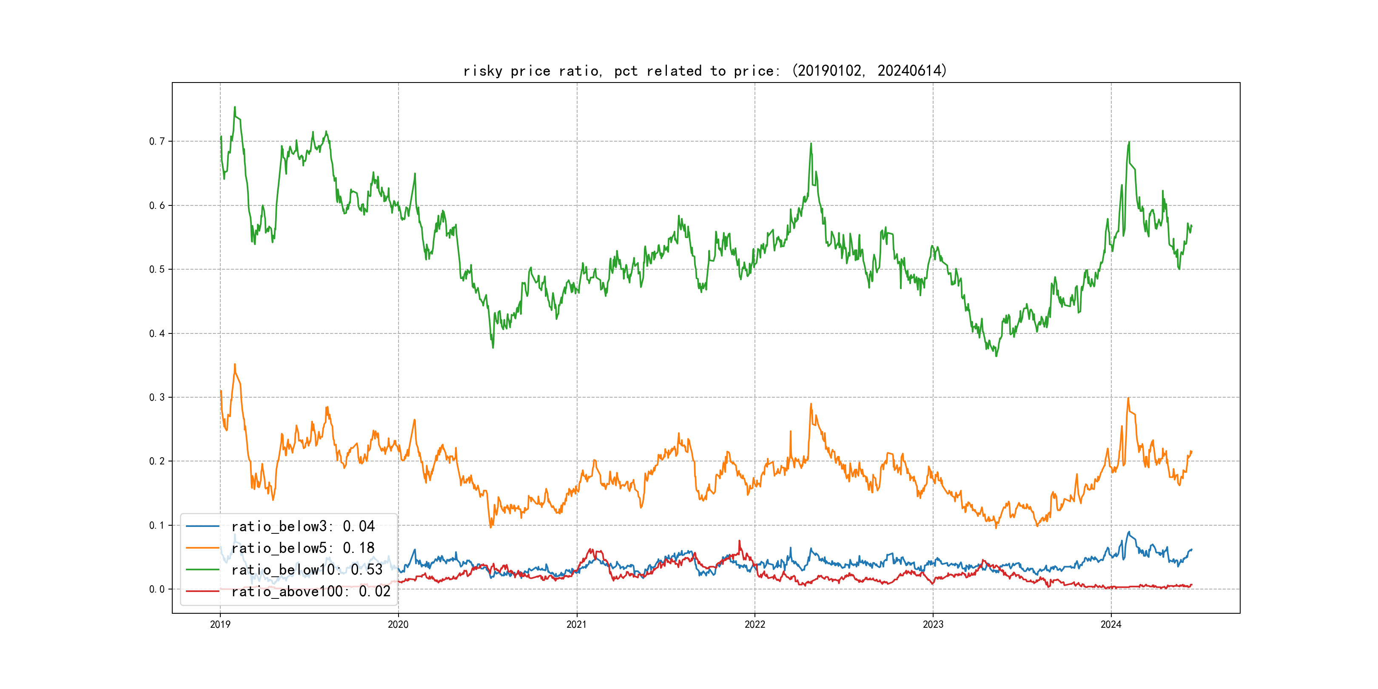Click the 2019 x-axis tick label
1378x689 pixels.
coord(220,624)
